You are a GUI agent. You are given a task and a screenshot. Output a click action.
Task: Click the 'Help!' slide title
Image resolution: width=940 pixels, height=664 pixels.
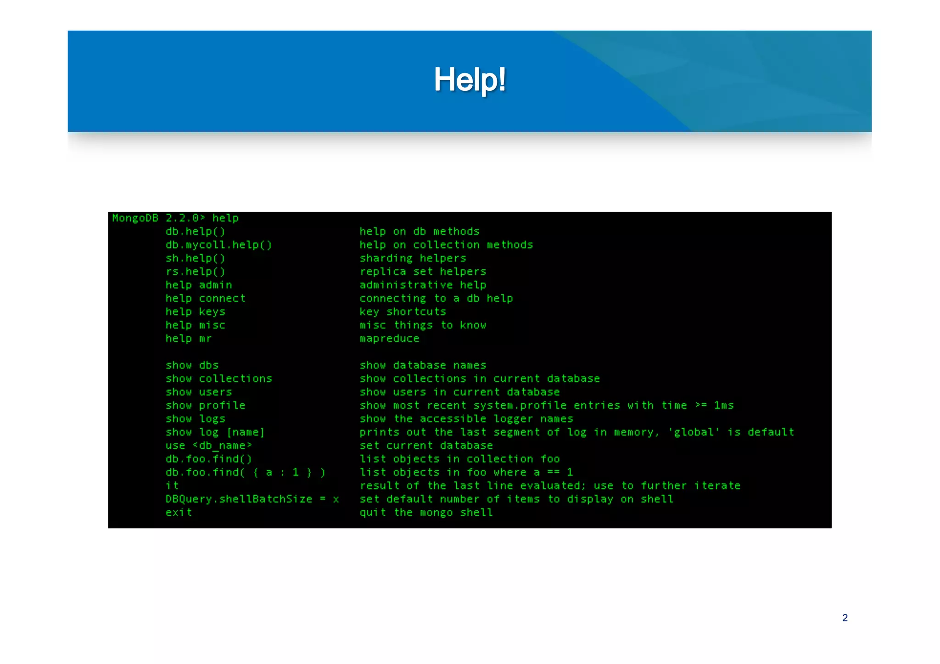pyautogui.click(x=470, y=80)
